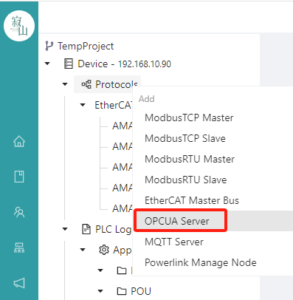Screen dimensions: 293x300
Task: Collapse the EtherCAT tree node
Action: click(x=83, y=105)
